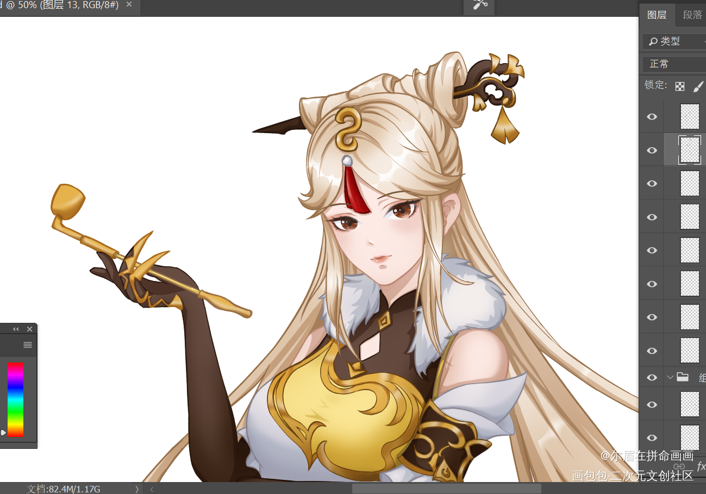Image resolution: width=706 pixels, height=494 pixels.
Task: Toggle visibility of the sixth layer row
Action: [652, 284]
